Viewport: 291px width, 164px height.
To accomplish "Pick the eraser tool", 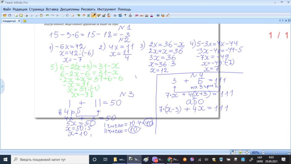I will [84, 16].
